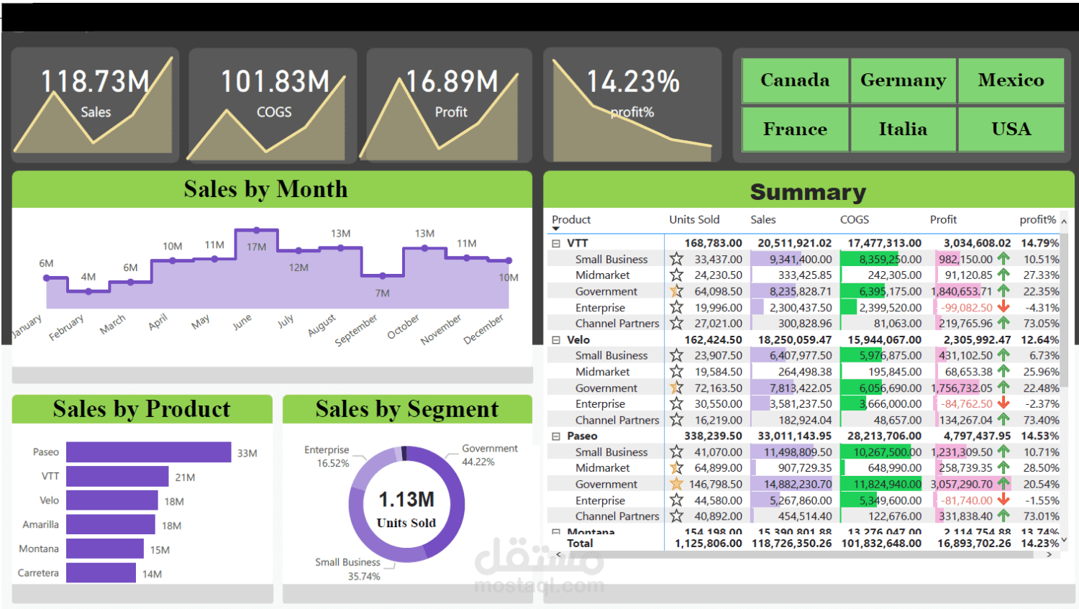Toggle the Canada country slicer
The width and height of the screenshot is (1079, 609).
point(795,81)
